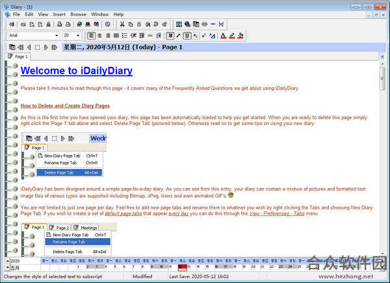
Task: Click the redo arrow icon
Action: pos(164,24)
